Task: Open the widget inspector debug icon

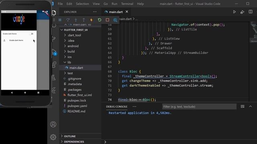Action: tap(115, 20)
